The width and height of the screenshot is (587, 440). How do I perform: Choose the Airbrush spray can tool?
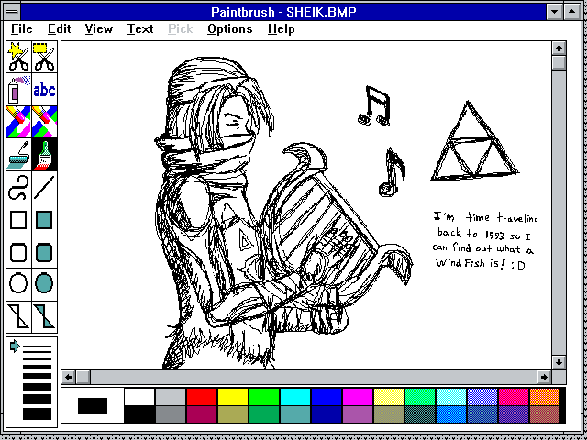[18, 89]
